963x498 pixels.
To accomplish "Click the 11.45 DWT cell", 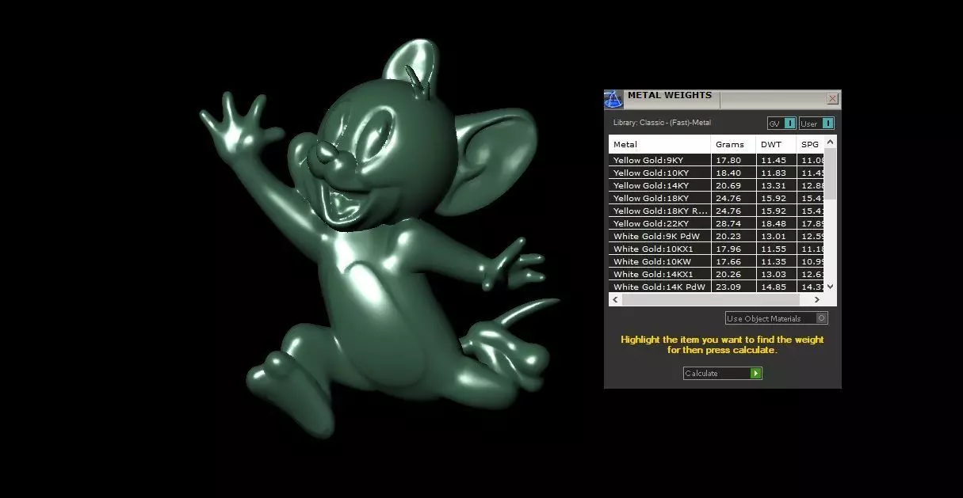I will pos(776,160).
